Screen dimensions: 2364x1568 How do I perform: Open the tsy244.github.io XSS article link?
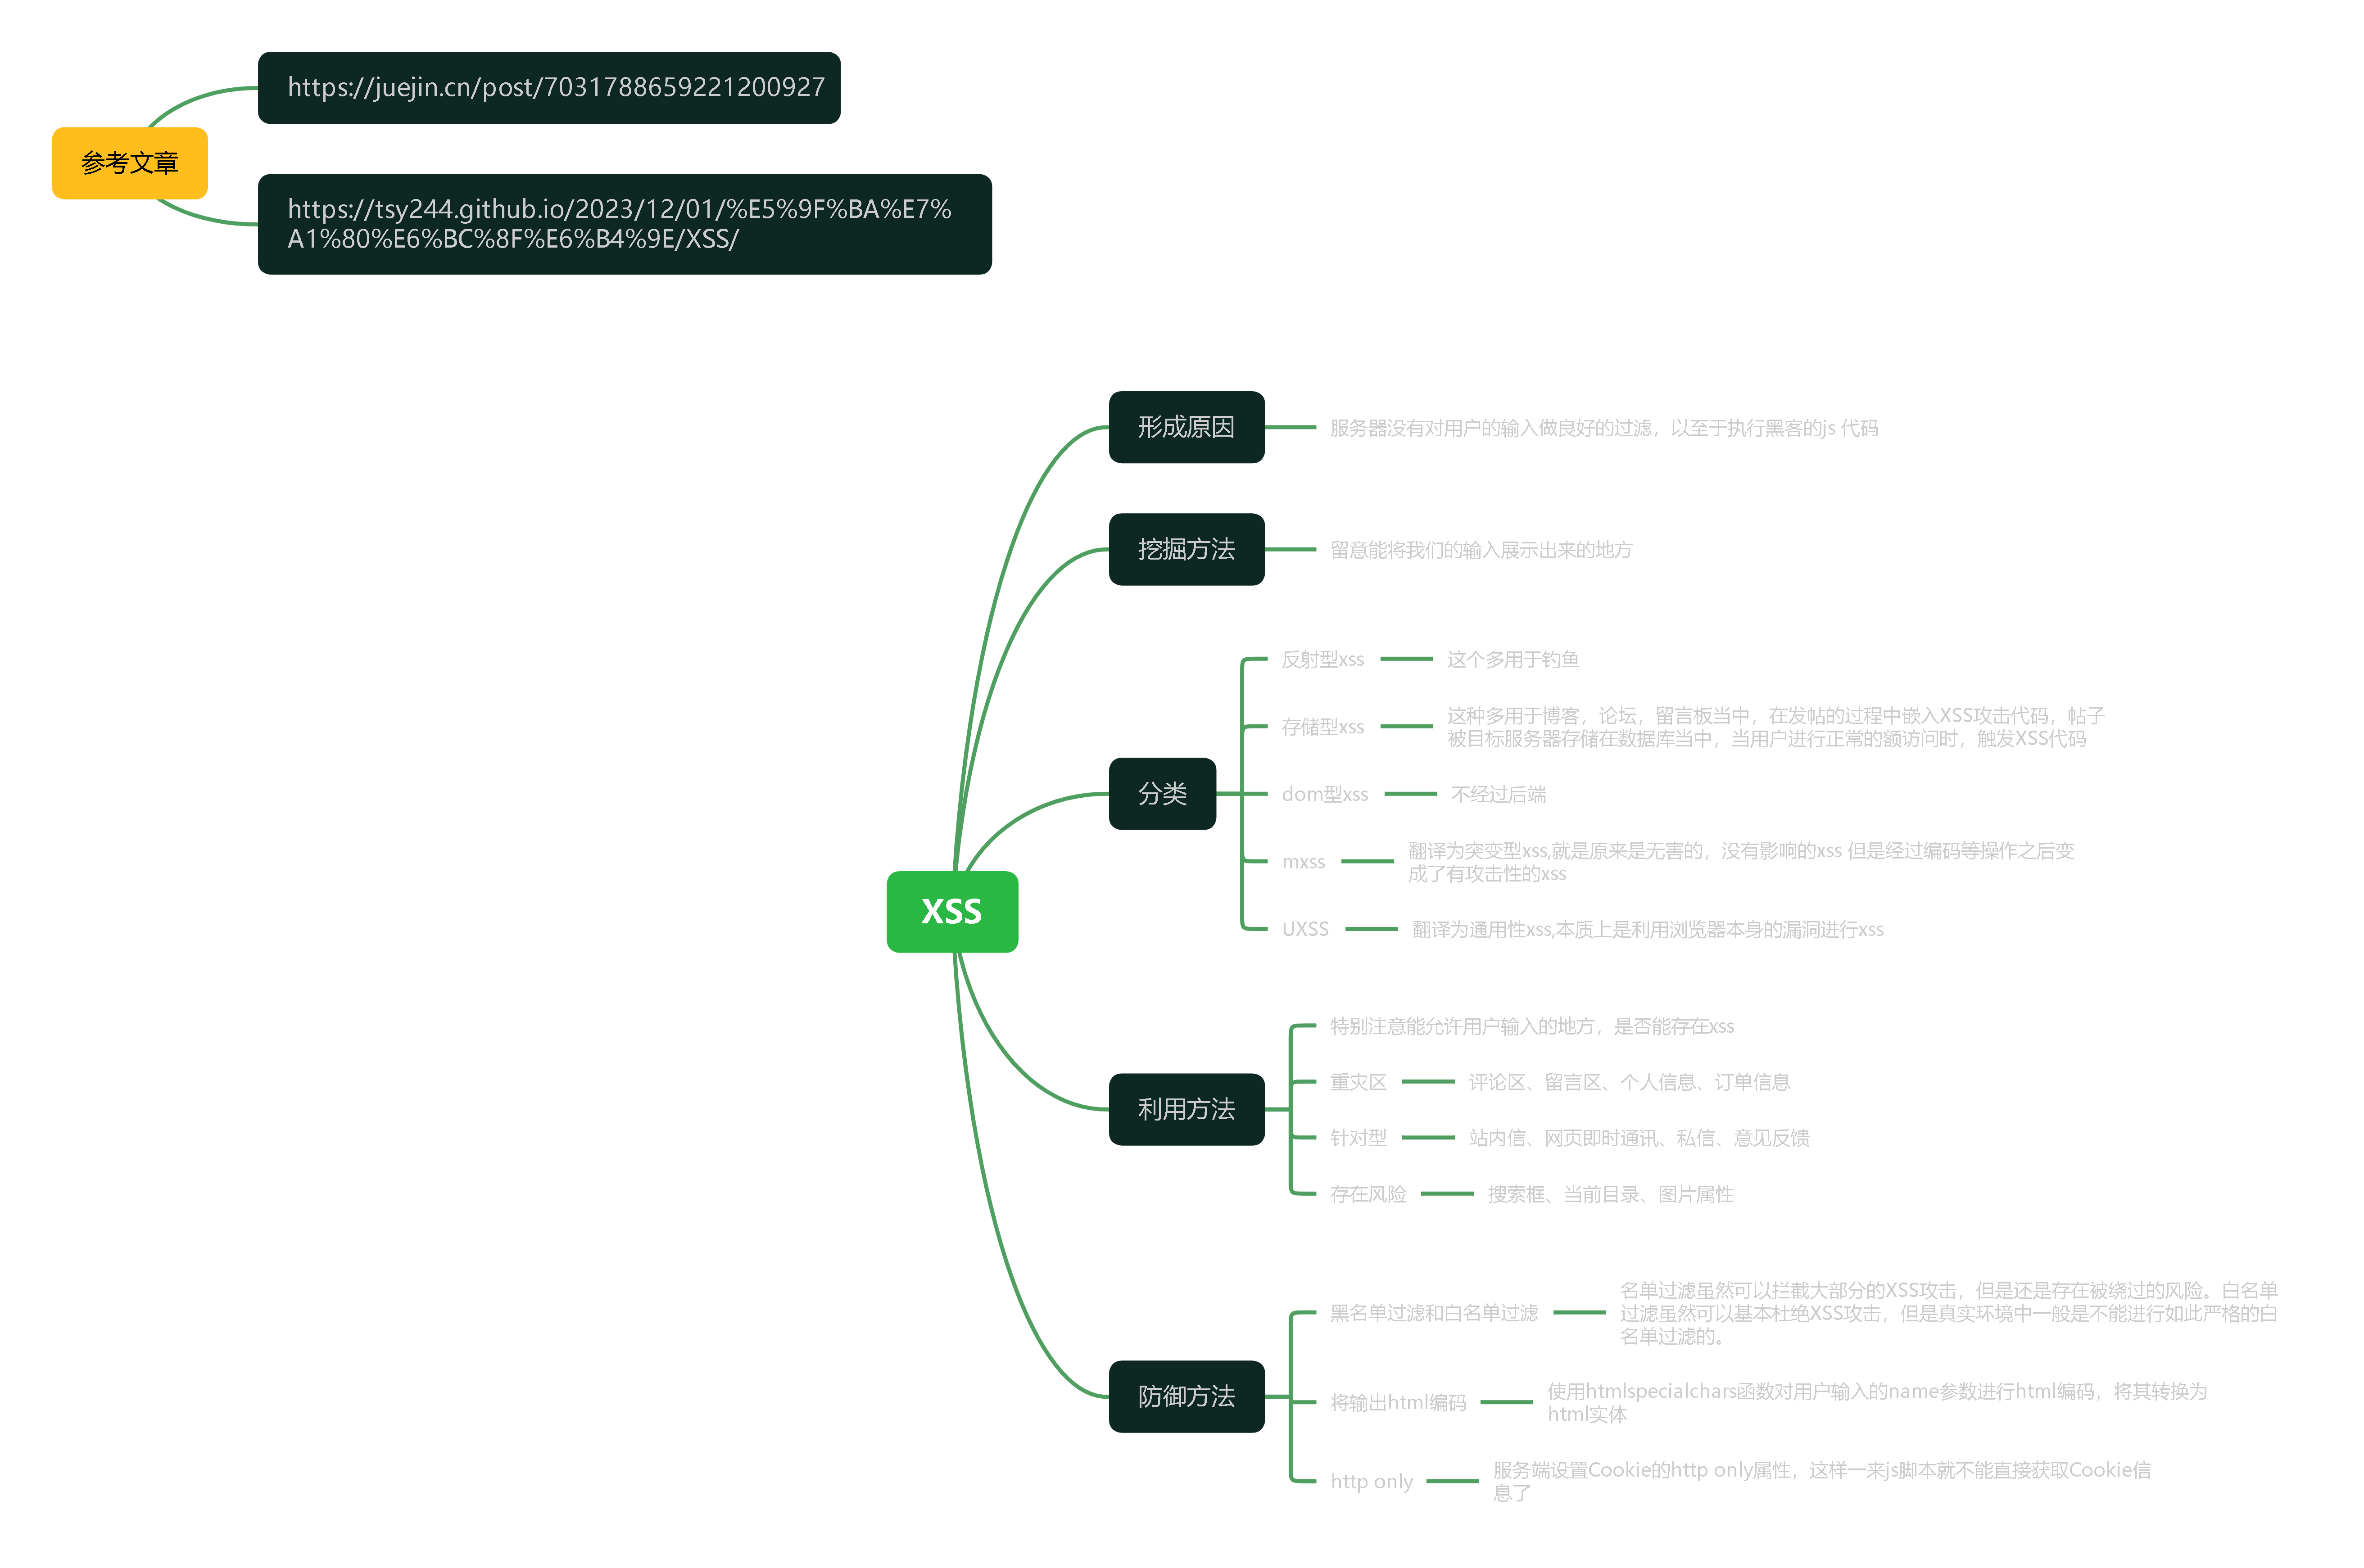(x=620, y=224)
